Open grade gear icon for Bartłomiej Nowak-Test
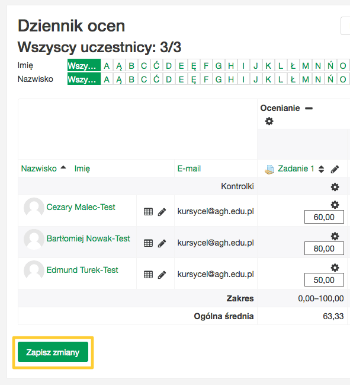Image resolution: width=350 pixels, height=385 pixels. [335, 236]
